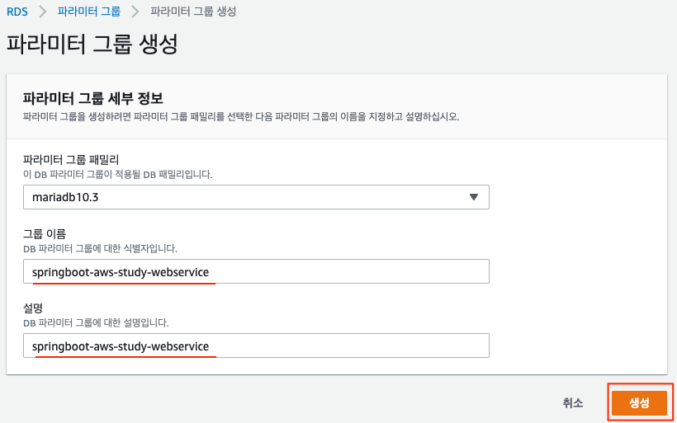Open the mariadb10.3 family dropdown

click(256, 197)
